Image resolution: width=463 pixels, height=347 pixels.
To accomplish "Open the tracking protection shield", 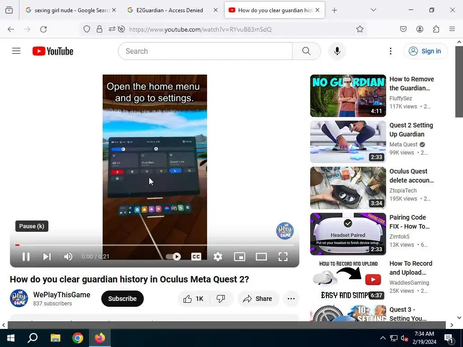I will (x=86, y=29).
